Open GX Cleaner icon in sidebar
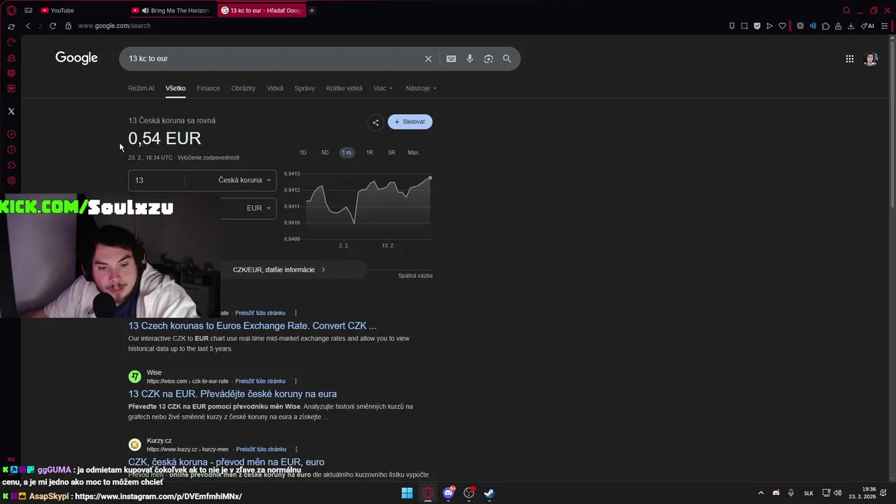896x504 pixels. pyautogui.click(x=11, y=58)
